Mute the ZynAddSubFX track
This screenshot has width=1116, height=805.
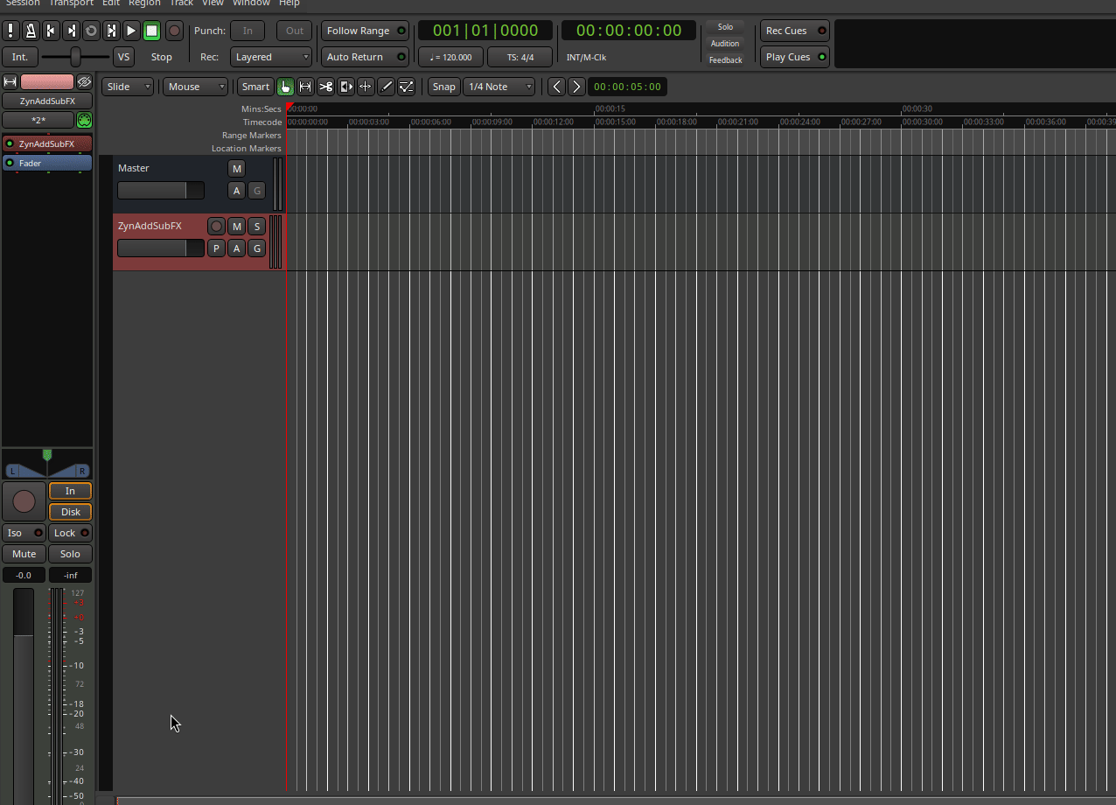tap(236, 227)
